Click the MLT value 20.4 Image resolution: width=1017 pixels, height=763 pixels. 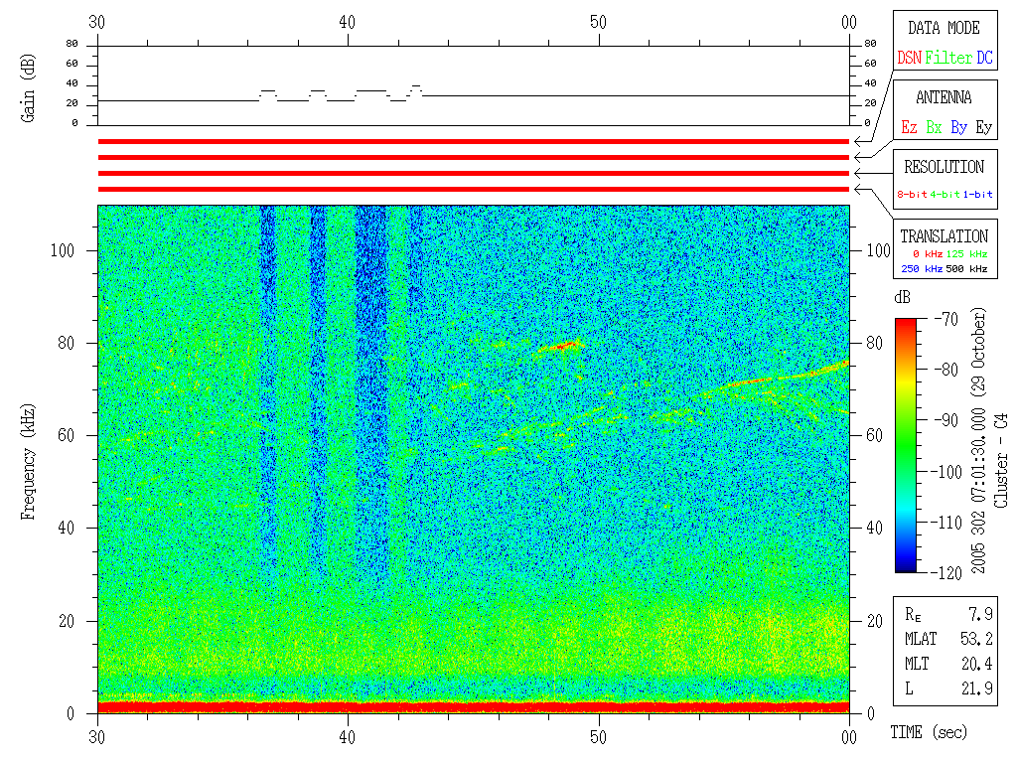pos(976,663)
